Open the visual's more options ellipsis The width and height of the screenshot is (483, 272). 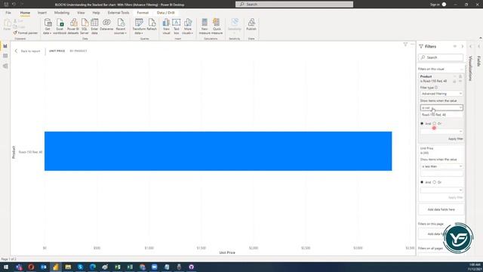[413, 45]
